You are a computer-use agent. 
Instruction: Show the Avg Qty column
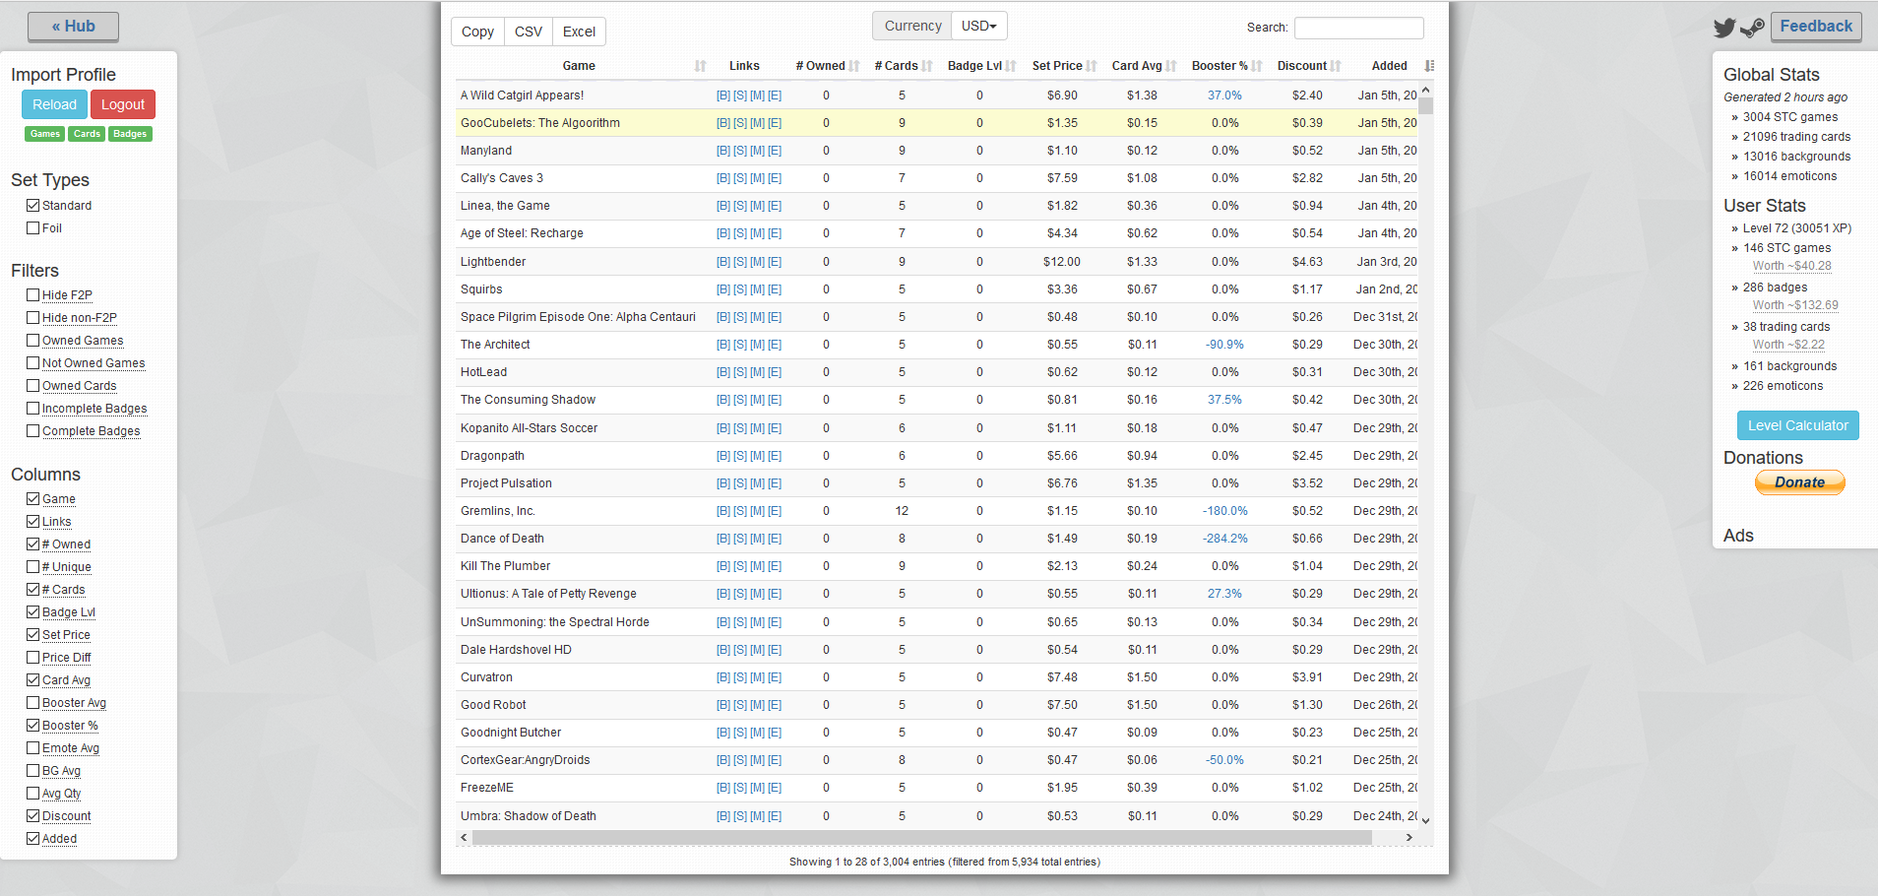[33, 793]
